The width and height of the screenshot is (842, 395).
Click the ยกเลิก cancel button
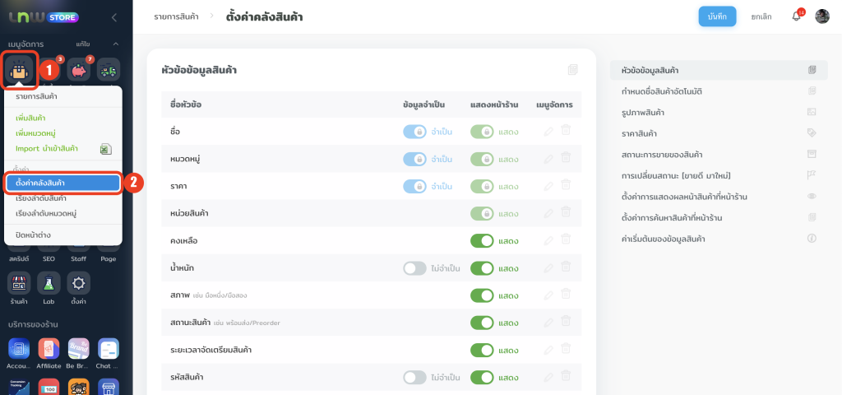pyautogui.click(x=761, y=16)
